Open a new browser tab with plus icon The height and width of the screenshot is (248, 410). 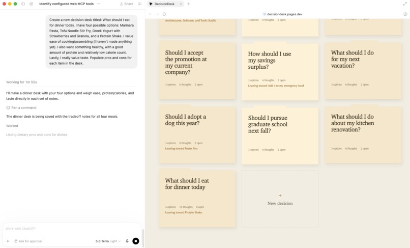pyautogui.click(x=189, y=4)
